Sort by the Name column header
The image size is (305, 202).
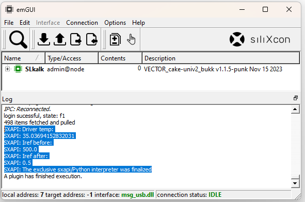24,58
